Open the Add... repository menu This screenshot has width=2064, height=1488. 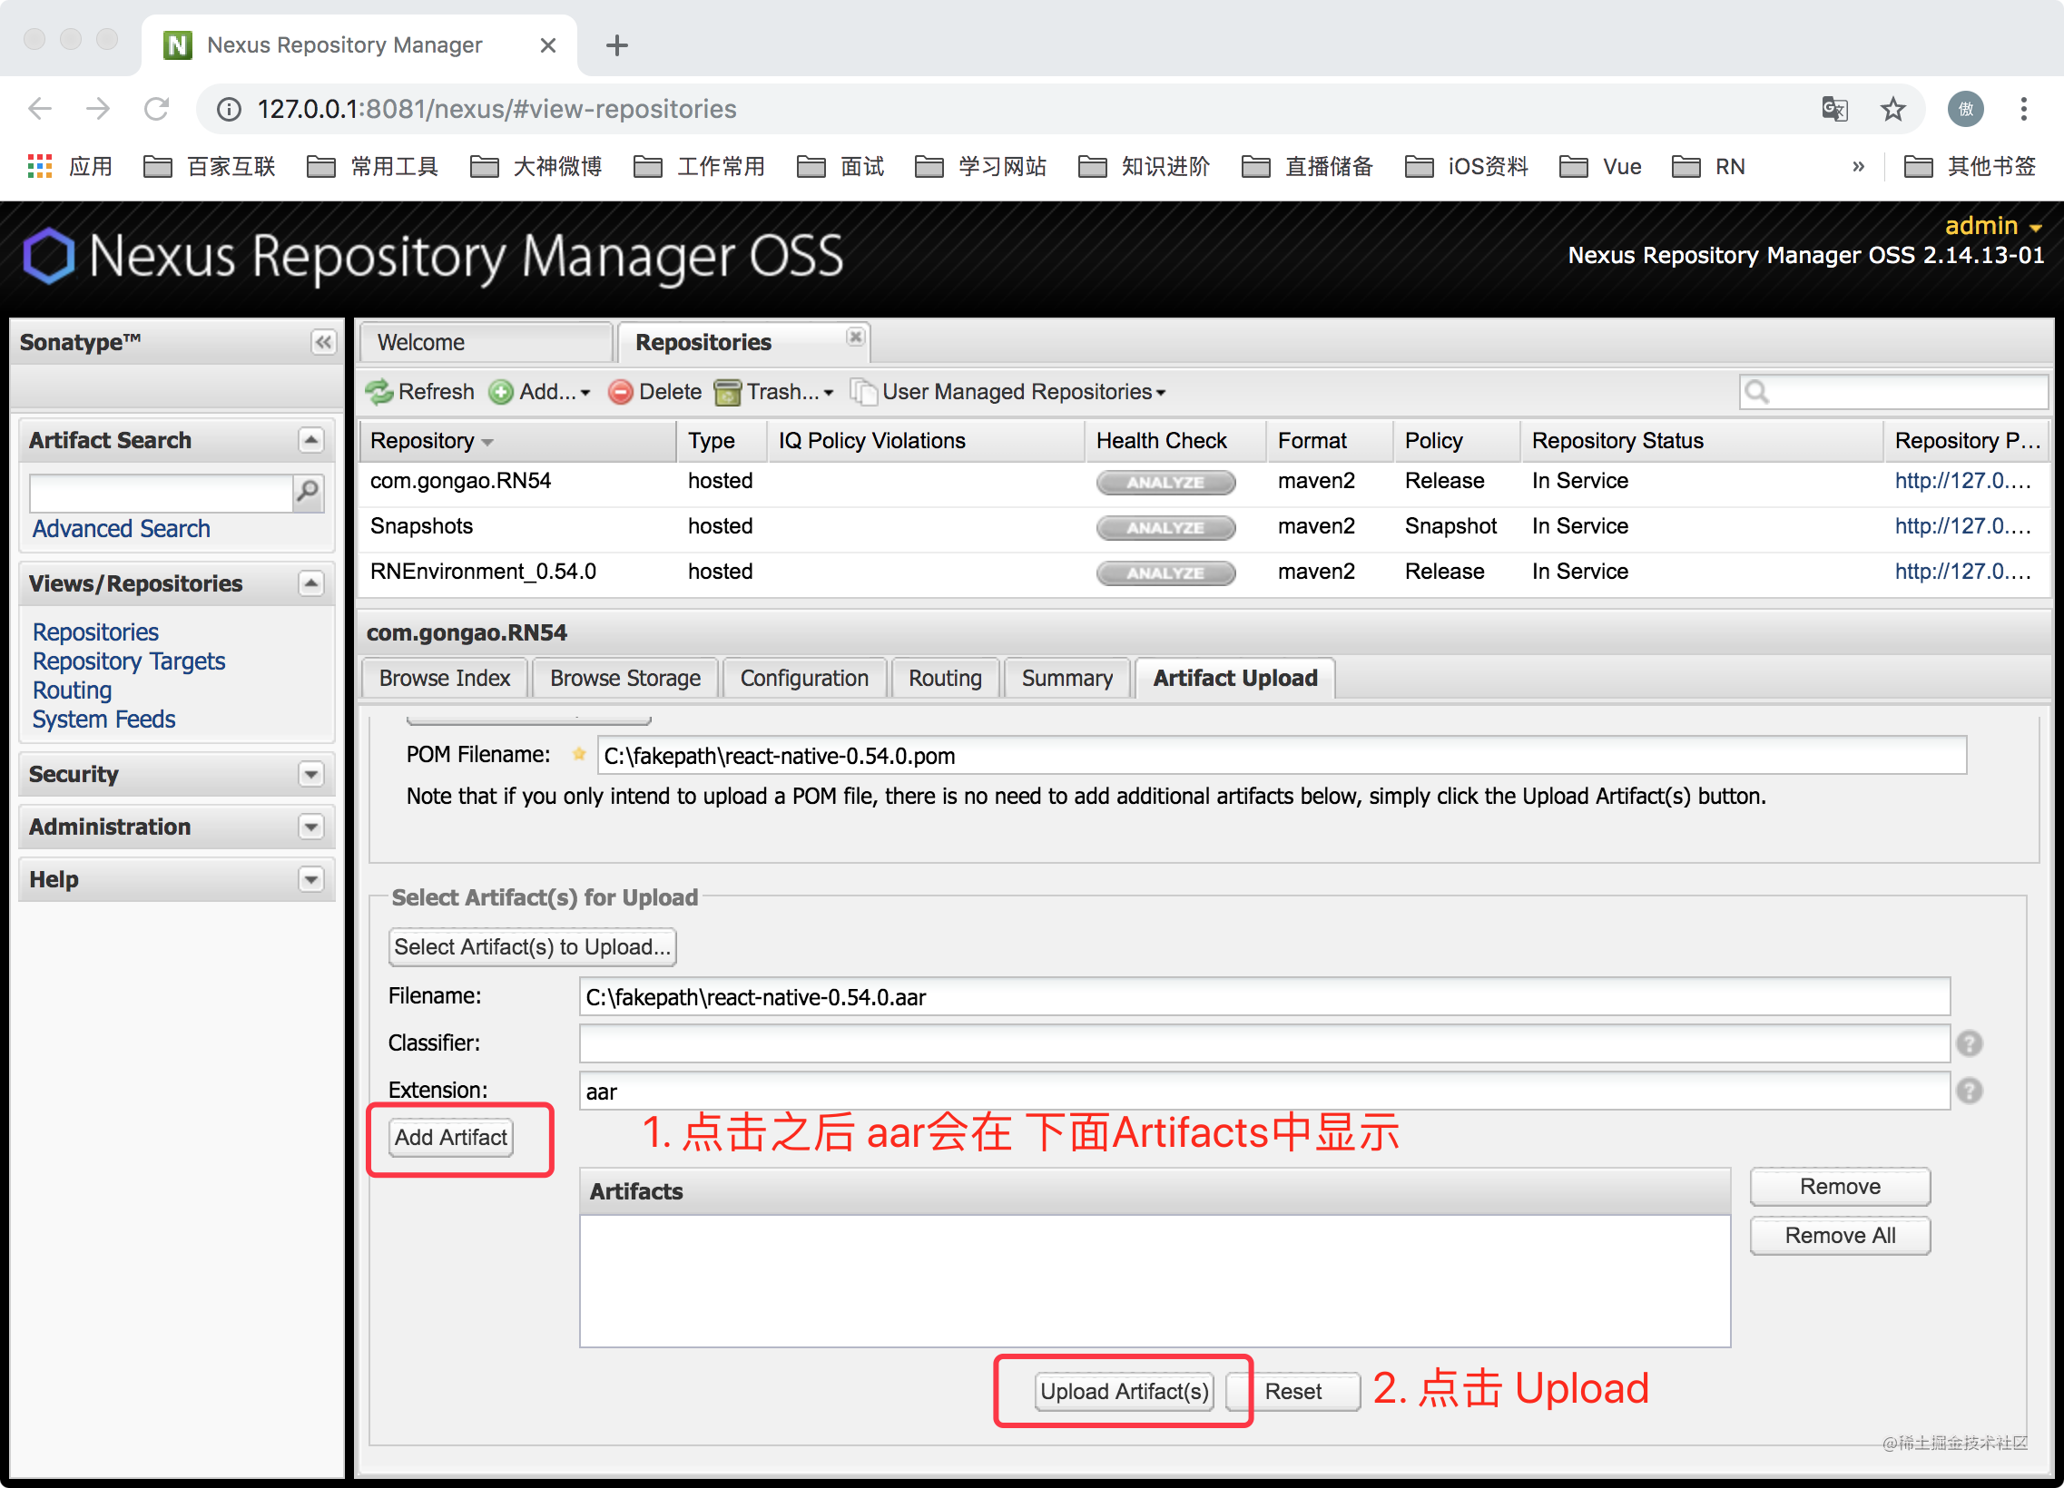click(540, 392)
